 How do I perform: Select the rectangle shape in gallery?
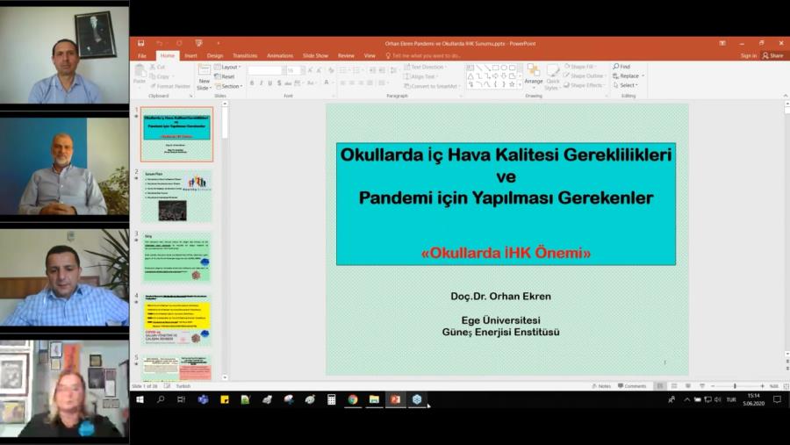[496, 67]
